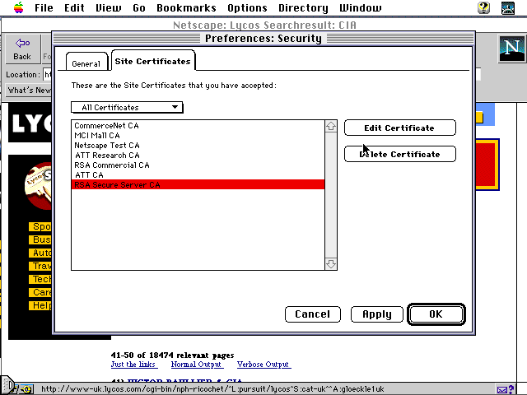
Task: Click the What's New directory button
Action: pos(30,91)
